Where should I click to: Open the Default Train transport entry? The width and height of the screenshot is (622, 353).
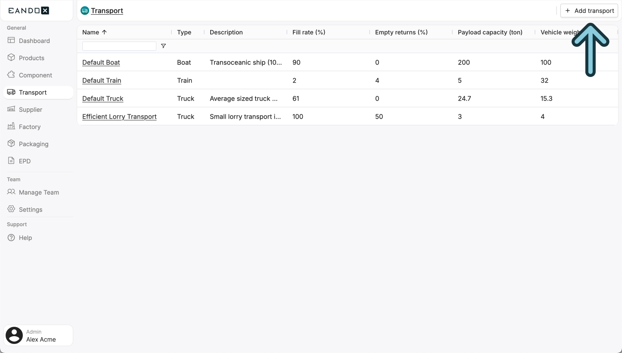coord(102,80)
